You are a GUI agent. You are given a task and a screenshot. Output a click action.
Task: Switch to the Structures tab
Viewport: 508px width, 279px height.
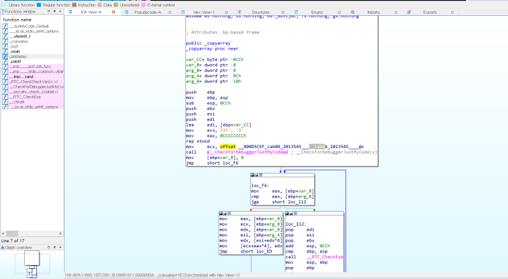[x=260, y=12]
